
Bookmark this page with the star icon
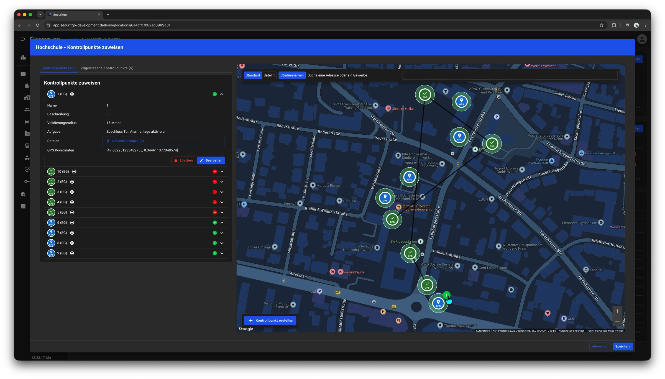(602, 25)
